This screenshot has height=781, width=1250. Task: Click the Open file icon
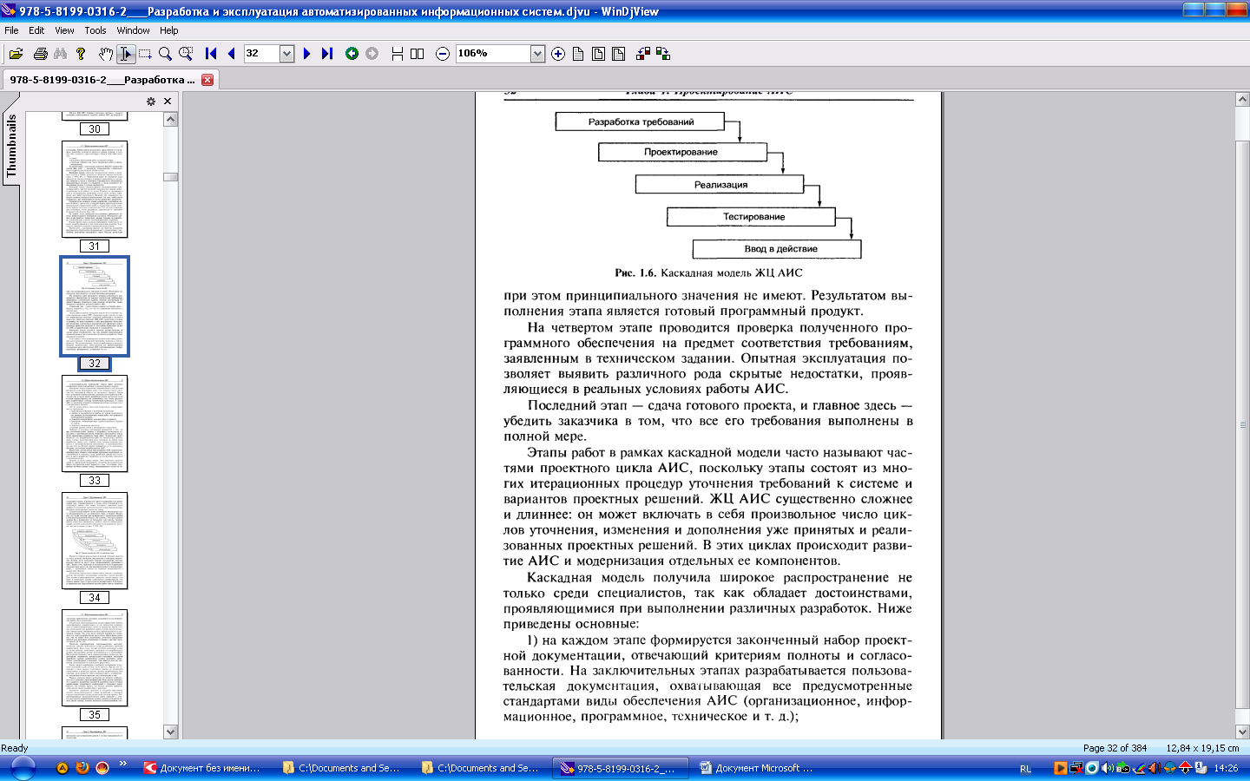click(16, 54)
